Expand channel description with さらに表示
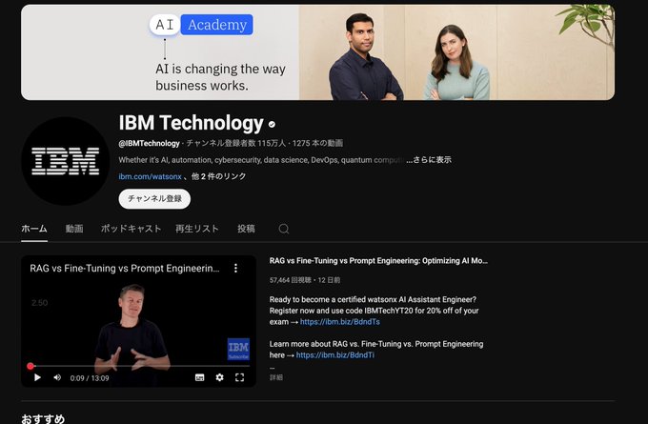Image resolution: width=648 pixels, height=424 pixels. [x=429, y=159]
